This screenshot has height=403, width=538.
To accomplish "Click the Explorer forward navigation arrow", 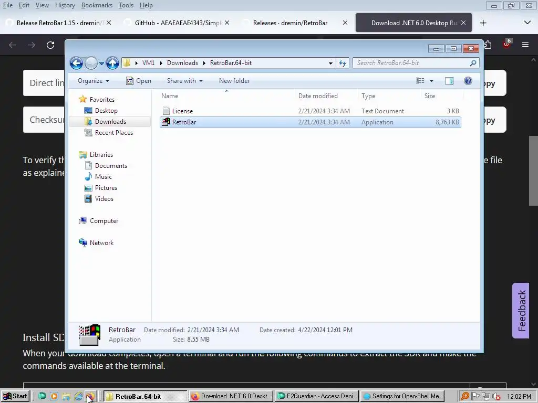I will (x=91, y=63).
